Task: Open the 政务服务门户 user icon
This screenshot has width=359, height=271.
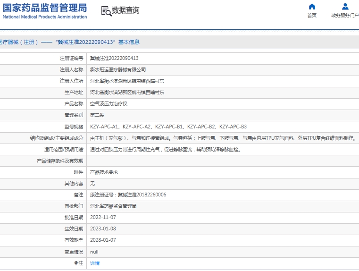Action: (x=345, y=7)
